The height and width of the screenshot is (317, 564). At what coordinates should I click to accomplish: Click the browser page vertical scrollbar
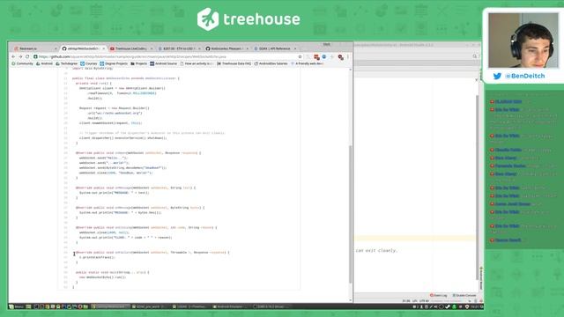[x=351, y=214]
